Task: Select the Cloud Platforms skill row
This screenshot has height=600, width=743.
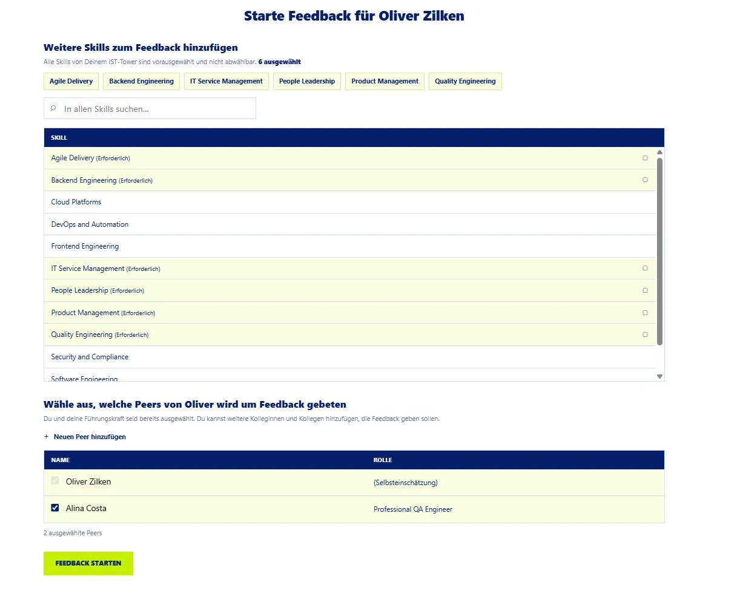Action: tap(350, 202)
